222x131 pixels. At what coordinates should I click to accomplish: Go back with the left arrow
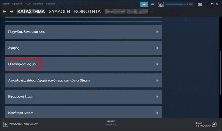tap(4, 12)
